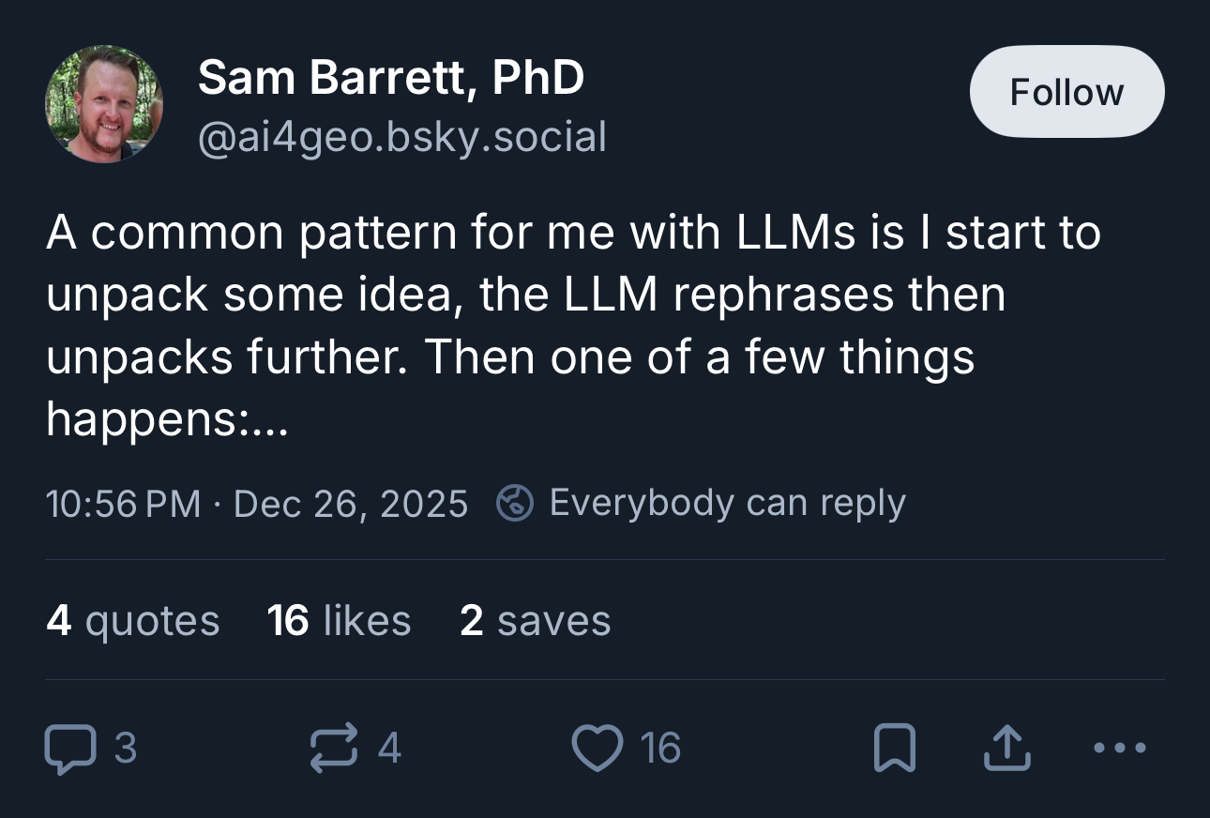Click the number 16 beside heart icon
The image size is (1210, 818).
660,749
